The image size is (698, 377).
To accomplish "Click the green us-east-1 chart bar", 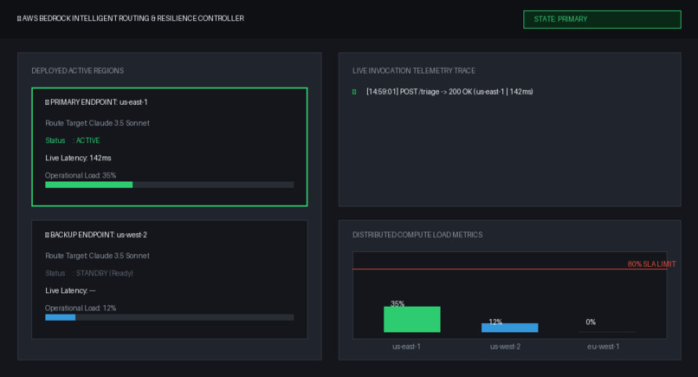I will tap(411, 319).
